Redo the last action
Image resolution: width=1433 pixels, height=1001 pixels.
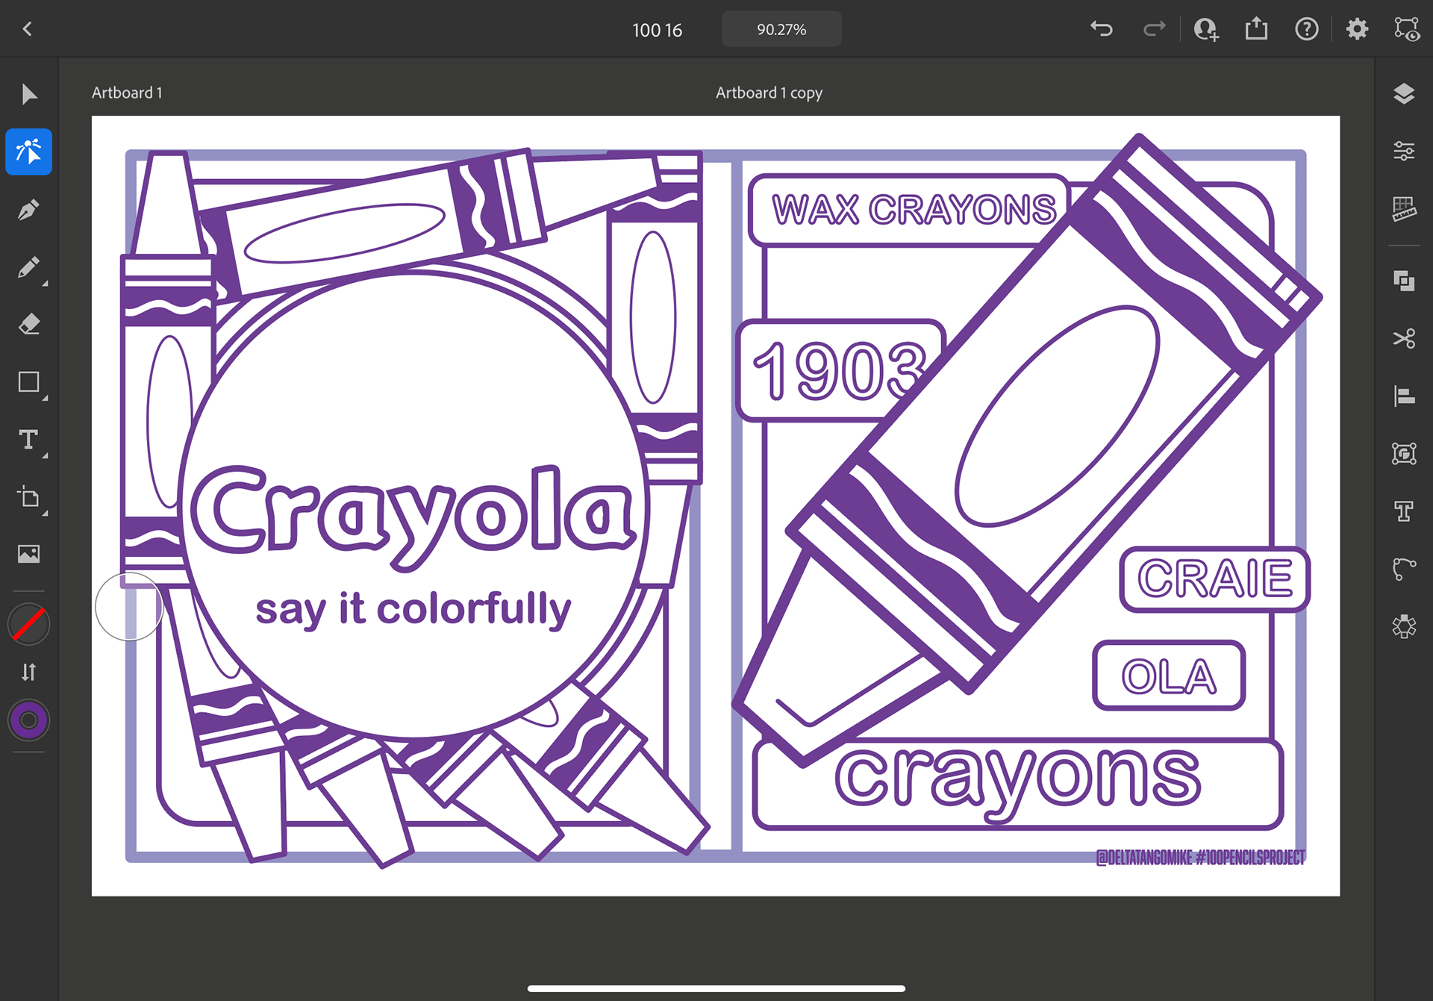point(1154,29)
